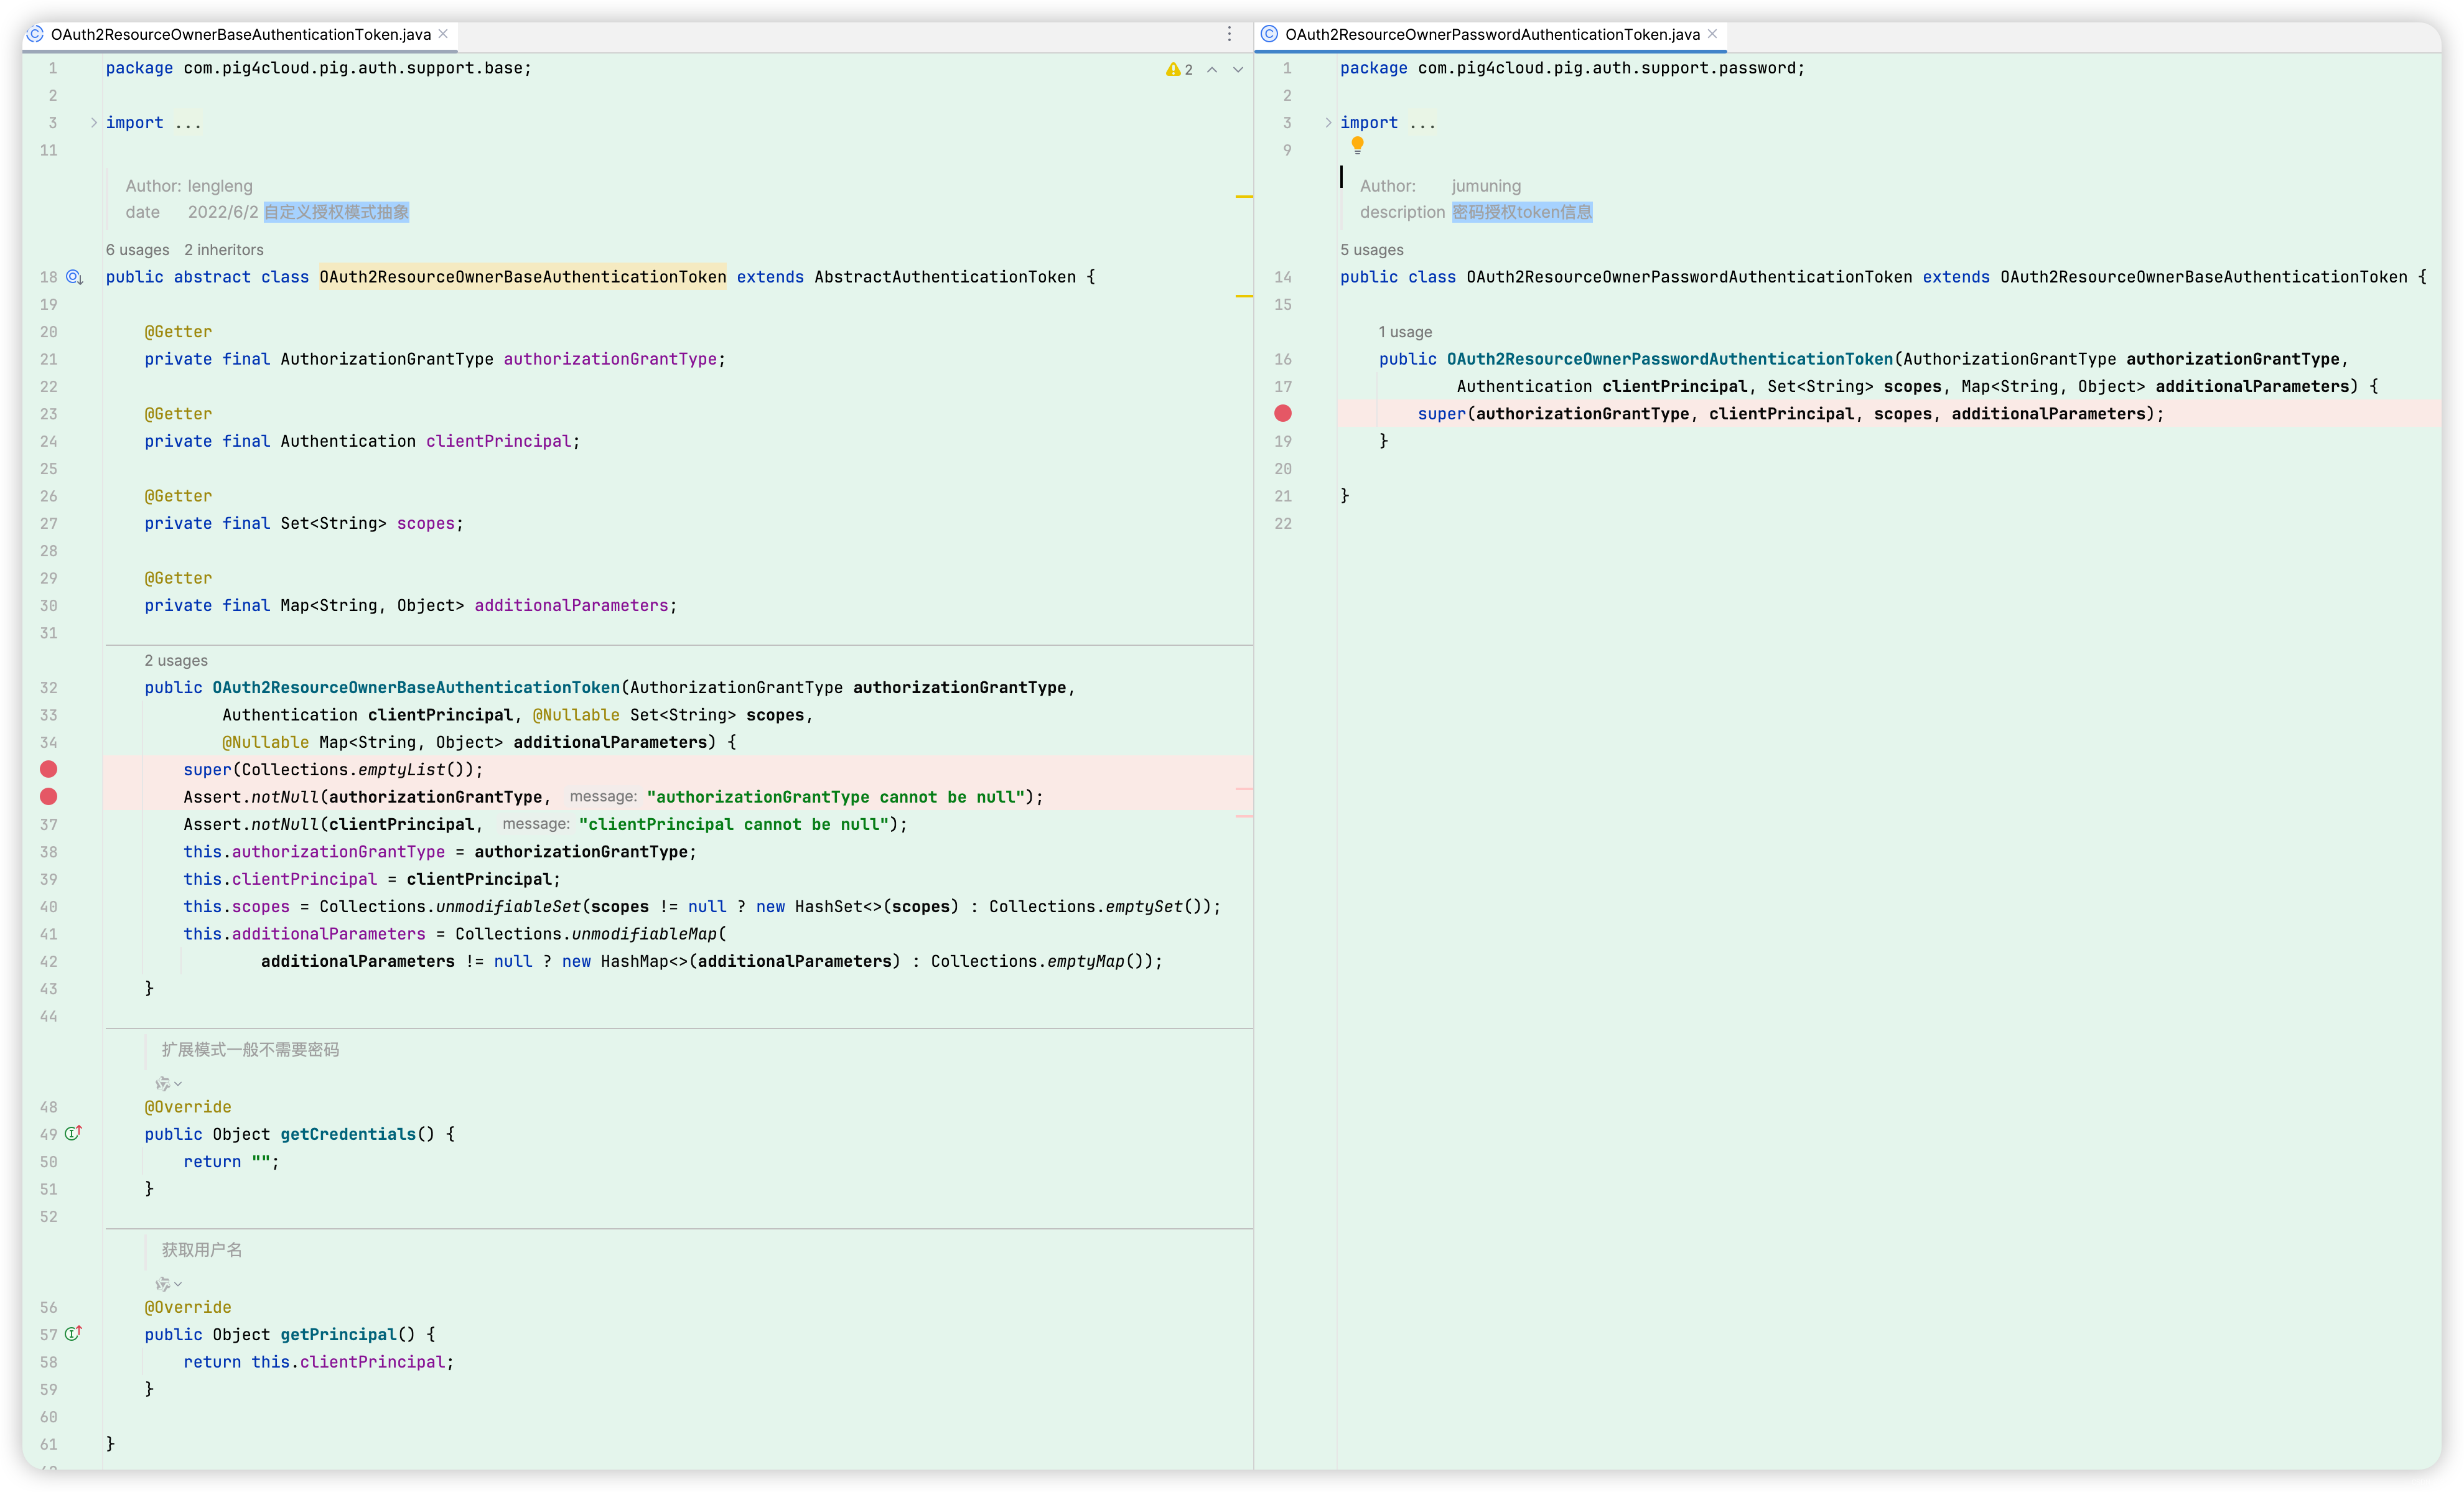Open the '2 usages' hint above constructor
The width and height of the screenshot is (2464, 1492).
(x=176, y=660)
